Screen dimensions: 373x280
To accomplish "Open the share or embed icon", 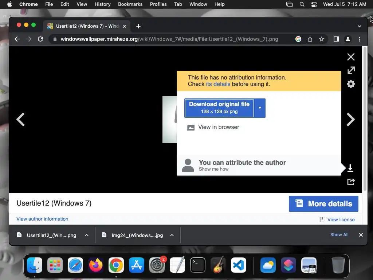I will (351, 182).
